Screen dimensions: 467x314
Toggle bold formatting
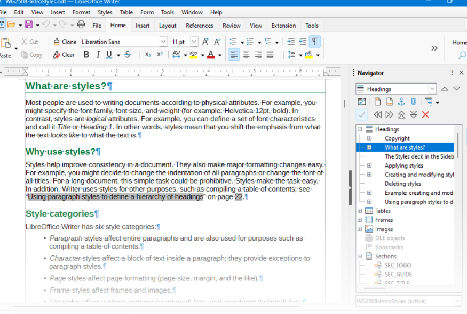click(86, 55)
